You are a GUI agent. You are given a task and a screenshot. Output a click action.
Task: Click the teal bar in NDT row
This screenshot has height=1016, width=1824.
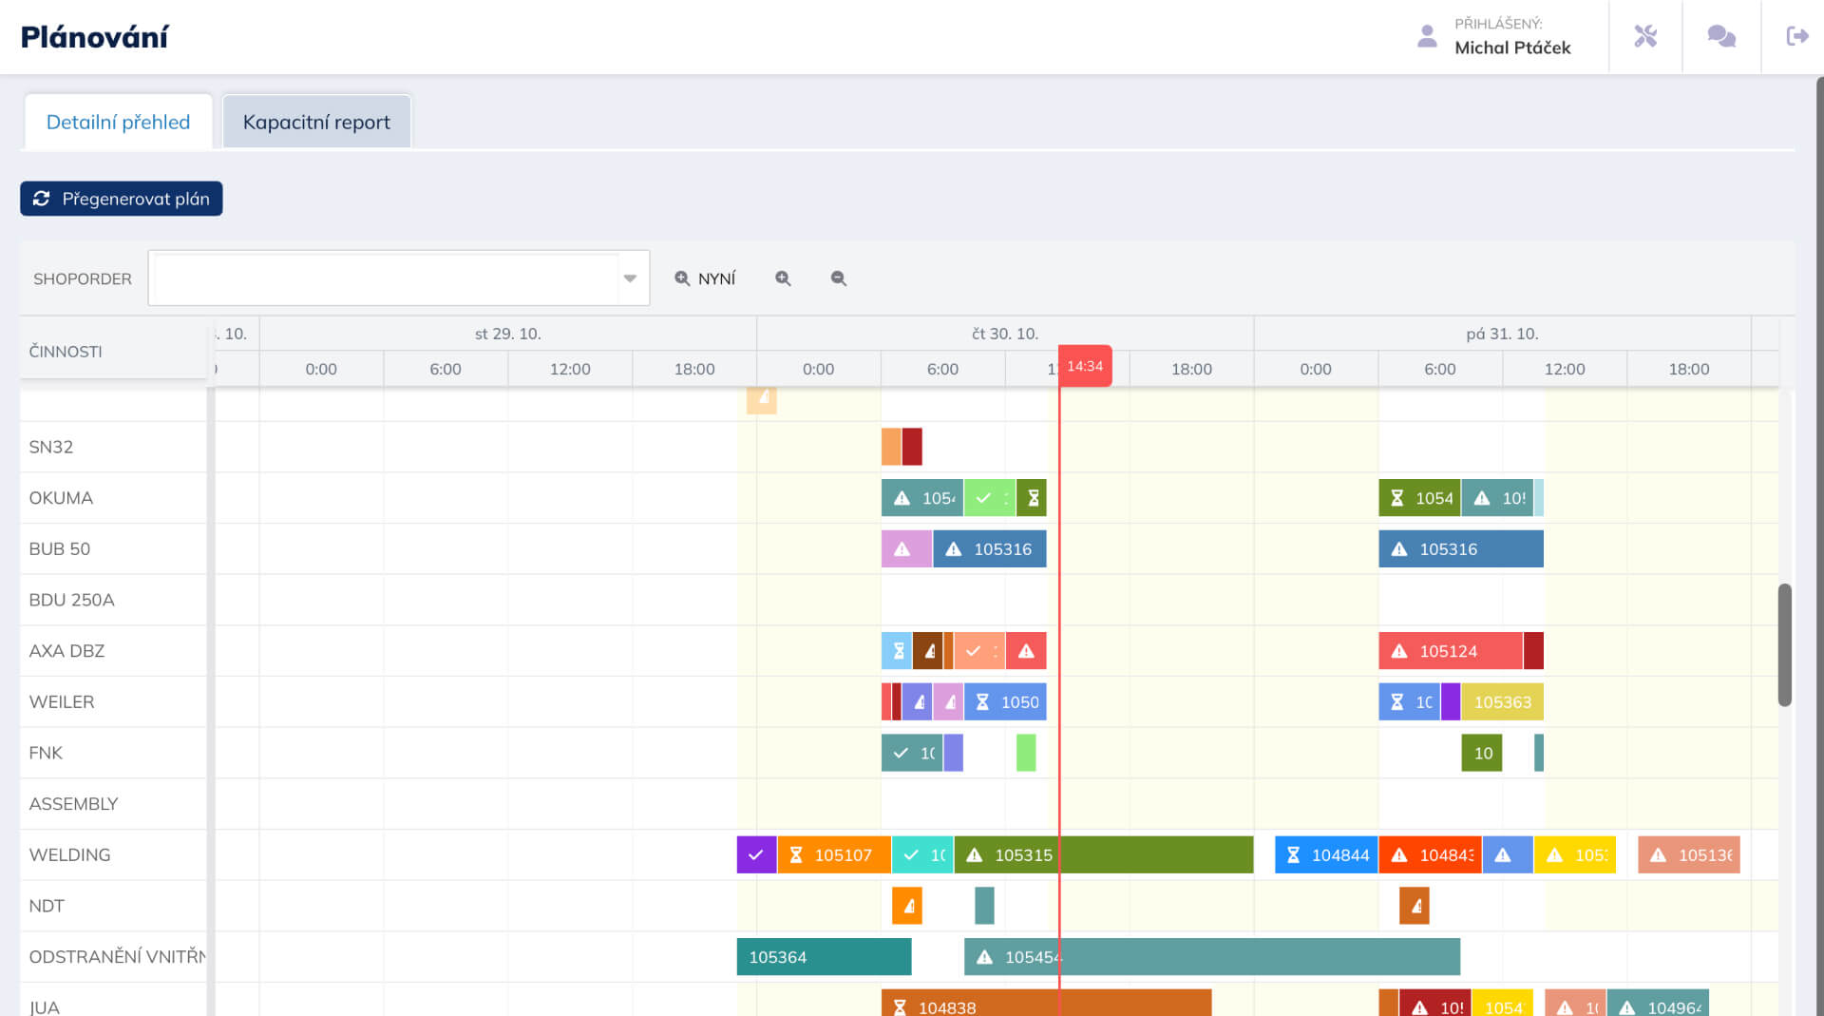pyautogui.click(x=984, y=906)
